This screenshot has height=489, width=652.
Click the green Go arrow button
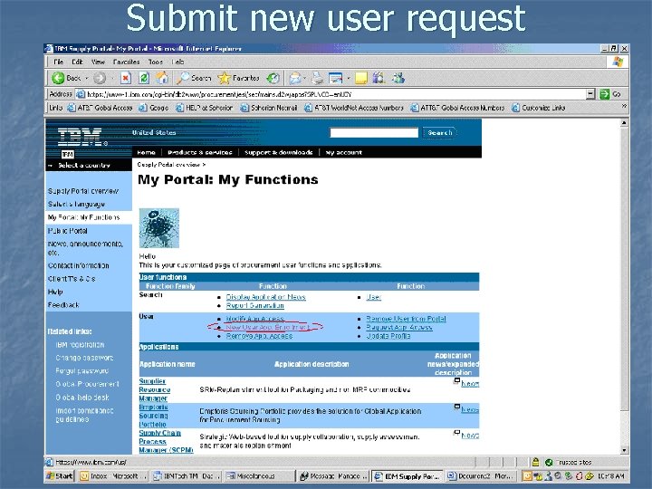tap(605, 94)
